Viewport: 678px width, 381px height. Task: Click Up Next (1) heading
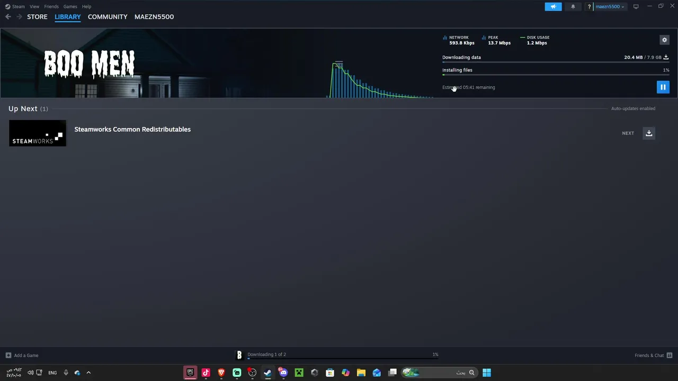(x=28, y=108)
